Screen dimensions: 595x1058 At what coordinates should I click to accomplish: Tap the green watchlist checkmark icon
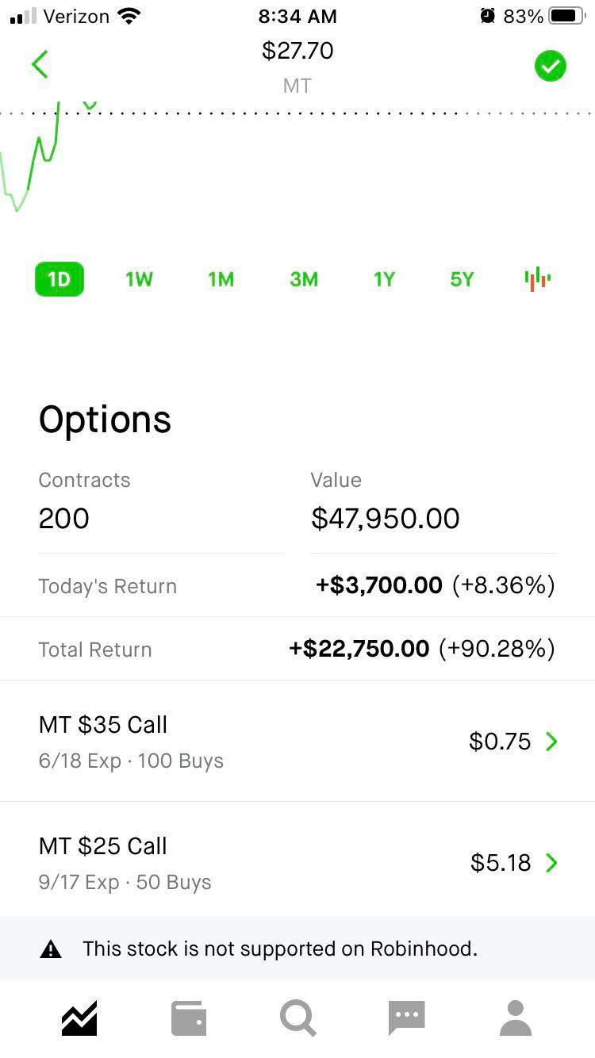tap(550, 66)
